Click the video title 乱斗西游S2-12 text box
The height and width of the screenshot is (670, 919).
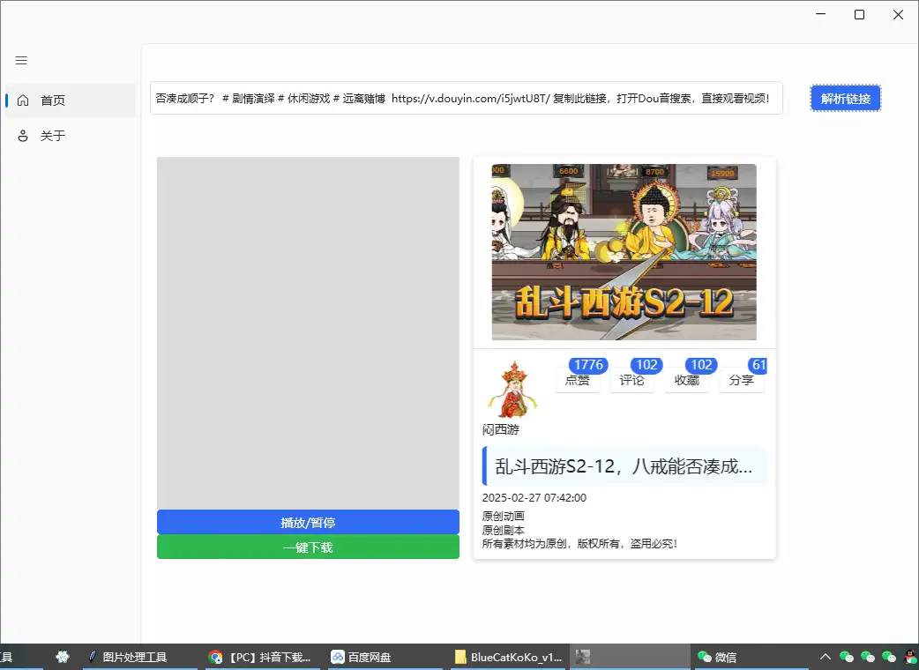(624, 466)
